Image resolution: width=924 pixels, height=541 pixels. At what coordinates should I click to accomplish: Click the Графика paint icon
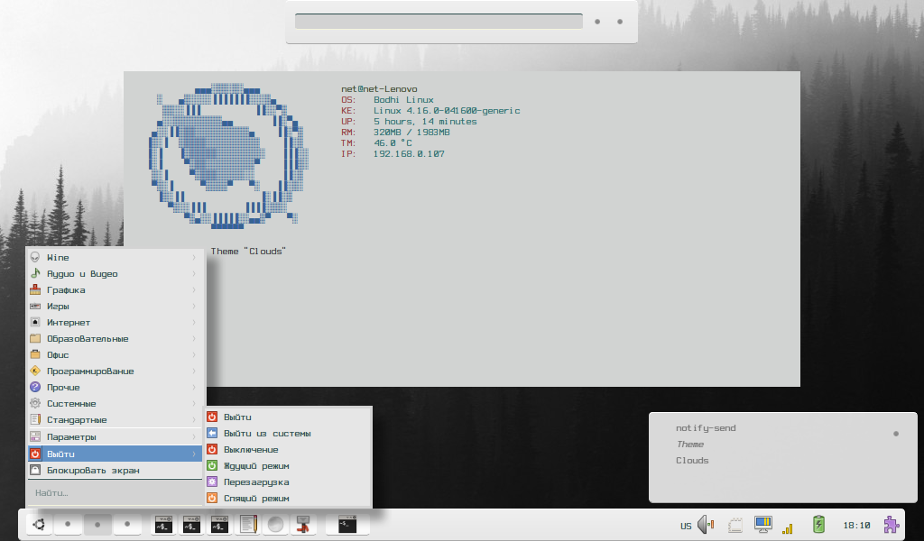tap(35, 289)
